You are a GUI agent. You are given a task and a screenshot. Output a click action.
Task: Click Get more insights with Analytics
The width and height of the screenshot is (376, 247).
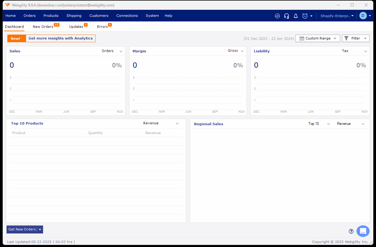(60, 38)
